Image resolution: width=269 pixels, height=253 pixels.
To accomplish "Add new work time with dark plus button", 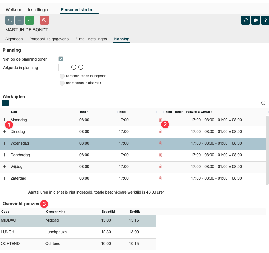I will (5, 103).
